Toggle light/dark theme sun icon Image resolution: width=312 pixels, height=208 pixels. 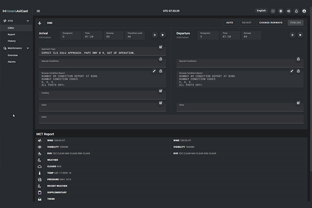[x=281, y=11]
